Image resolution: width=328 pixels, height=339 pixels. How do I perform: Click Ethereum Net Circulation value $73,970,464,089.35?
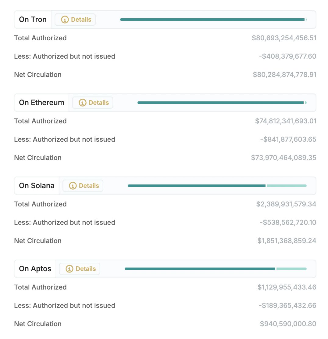pyautogui.click(x=283, y=158)
